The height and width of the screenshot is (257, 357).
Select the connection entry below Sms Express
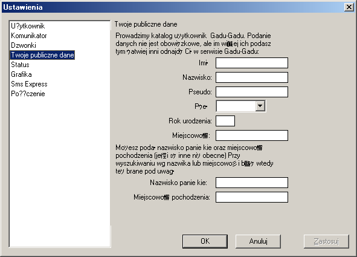(28, 94)
